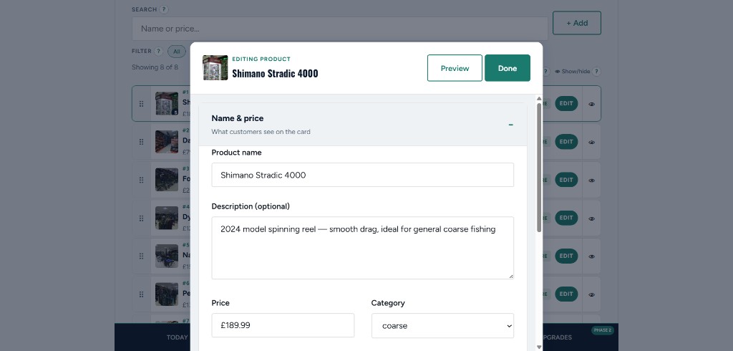Open the Category dropdown showing coarse

click(x=442, y=326)
